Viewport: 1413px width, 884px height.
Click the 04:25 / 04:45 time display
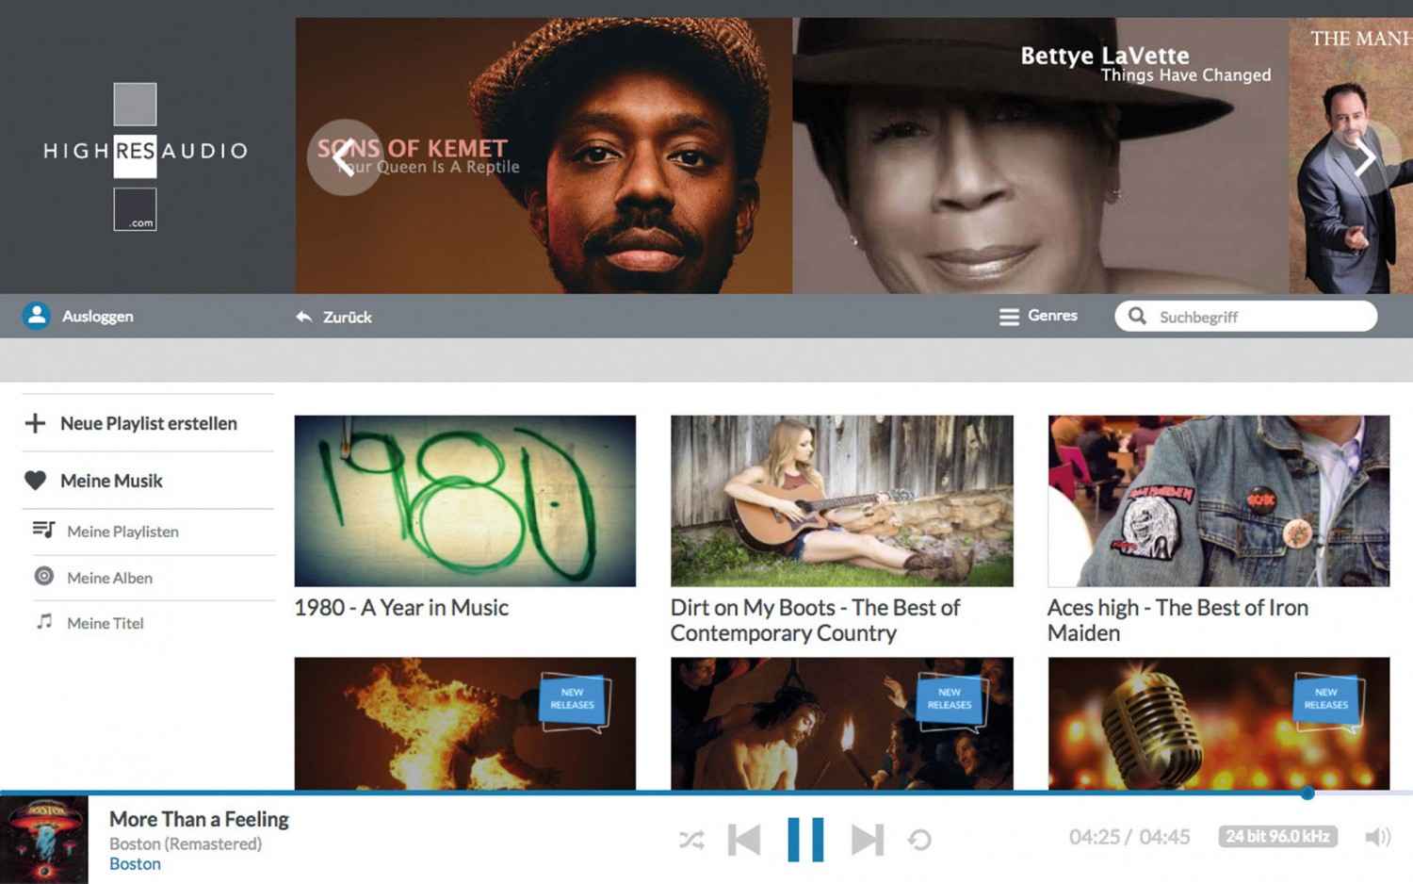tap(1129, 837)
